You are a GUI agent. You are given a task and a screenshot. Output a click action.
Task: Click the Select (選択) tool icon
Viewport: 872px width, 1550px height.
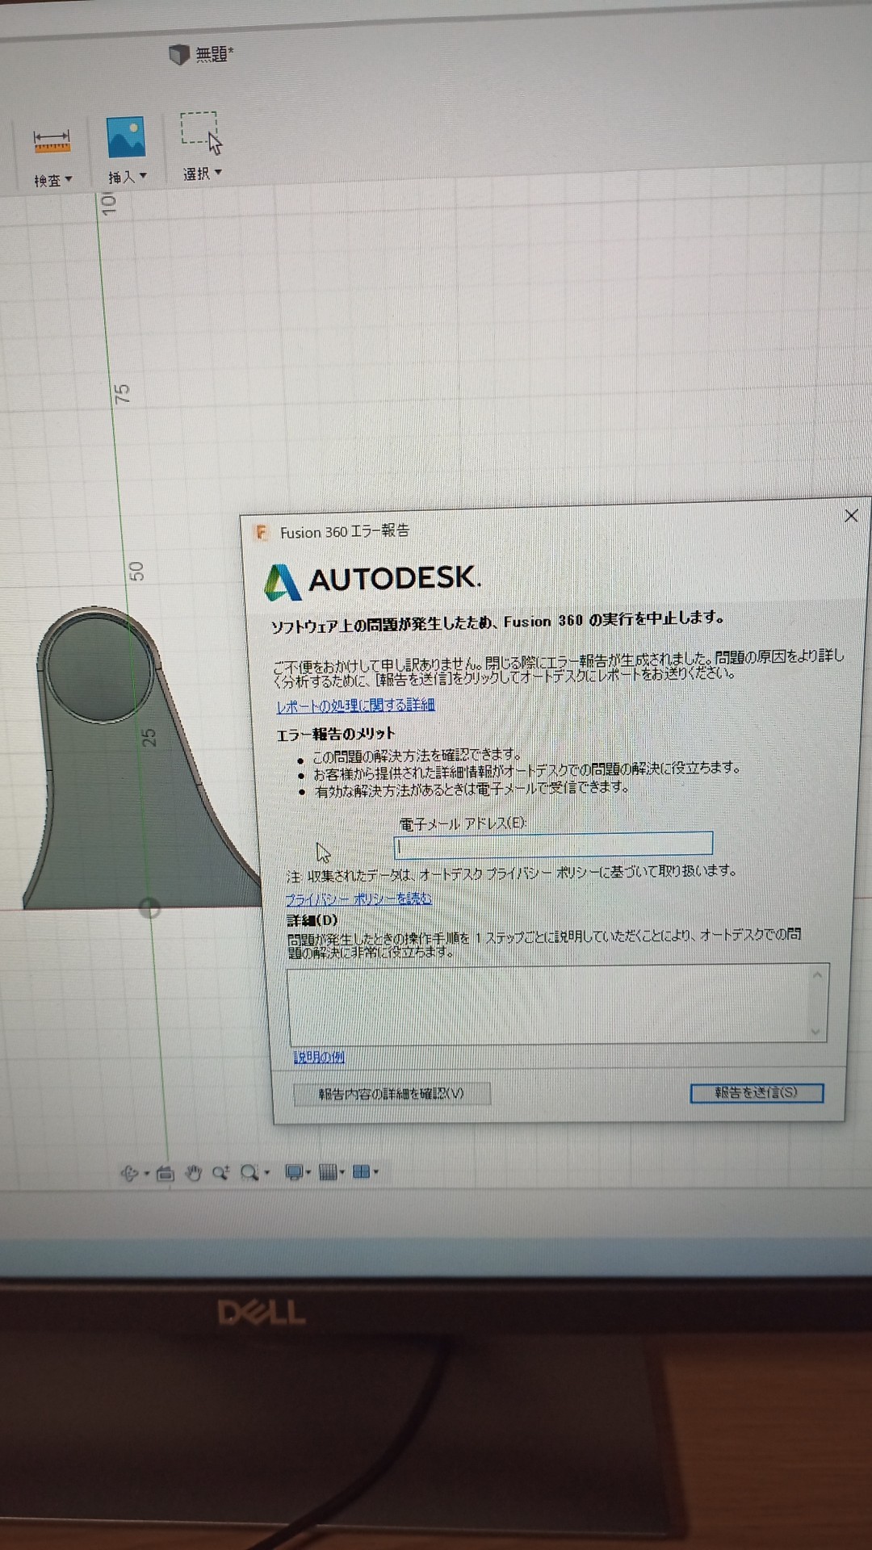[x=201, y=133]
